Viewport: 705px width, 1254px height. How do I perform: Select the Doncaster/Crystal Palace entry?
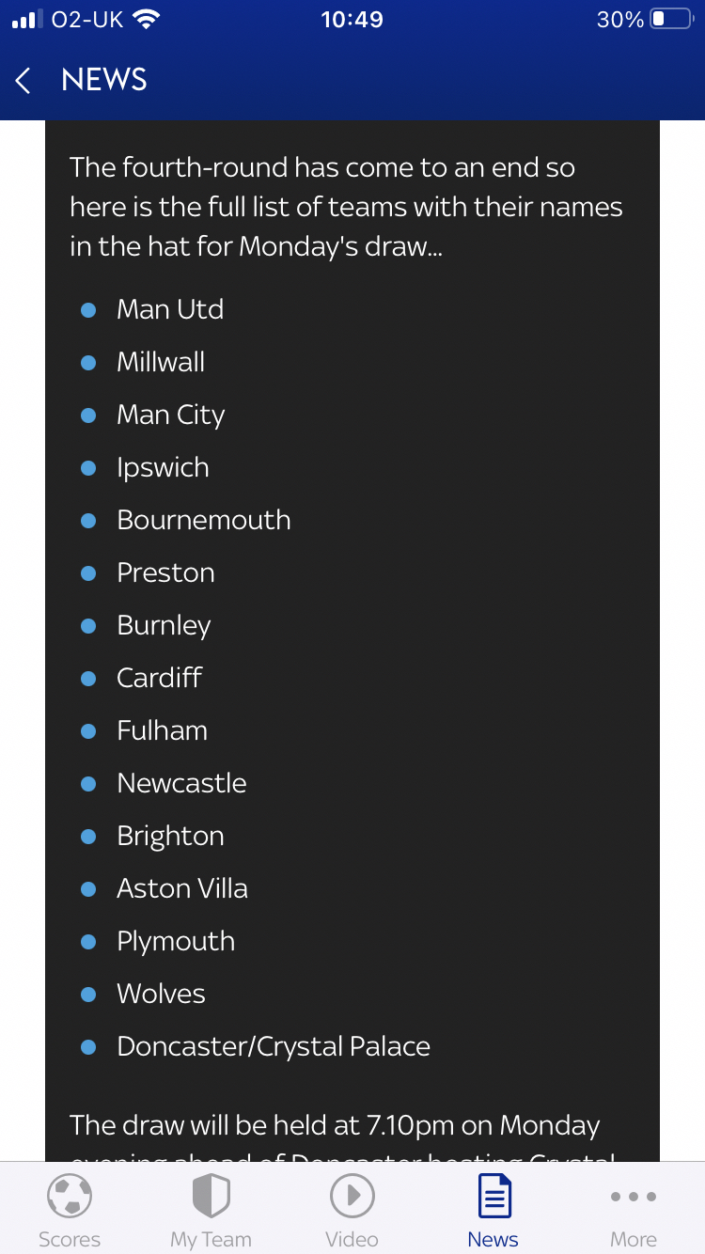click(274, 1046)
